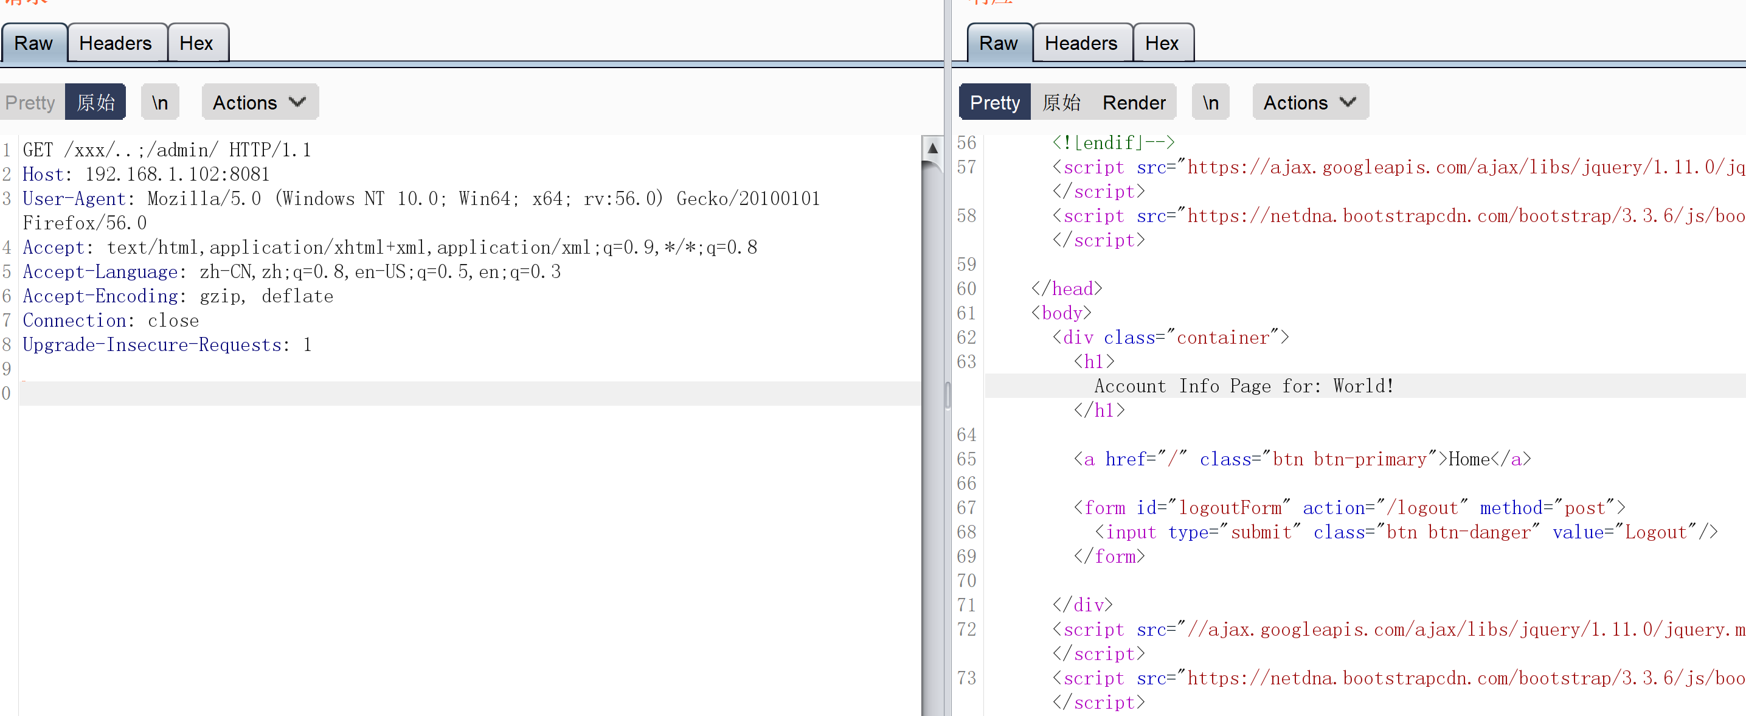Click the panel divider handle

tap(947, 395)
